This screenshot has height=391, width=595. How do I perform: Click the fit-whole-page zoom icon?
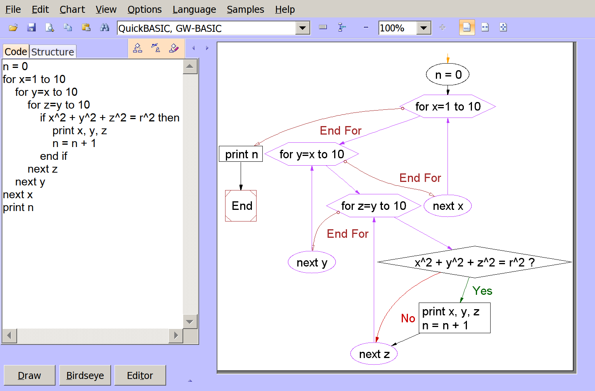click(x=503, y=28)
